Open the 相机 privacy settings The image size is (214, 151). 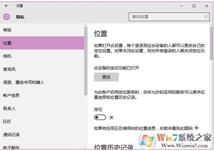click(x=42, y=56)
